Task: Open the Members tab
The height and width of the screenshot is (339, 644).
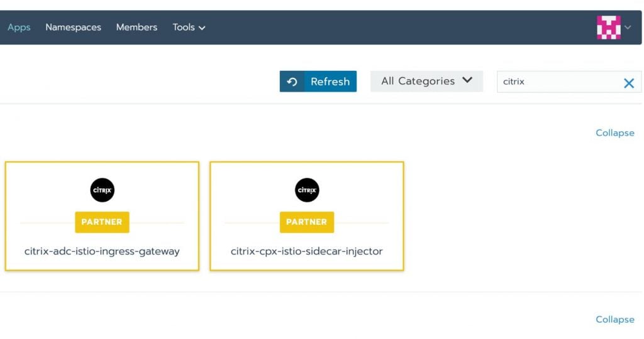Action: 136,28
